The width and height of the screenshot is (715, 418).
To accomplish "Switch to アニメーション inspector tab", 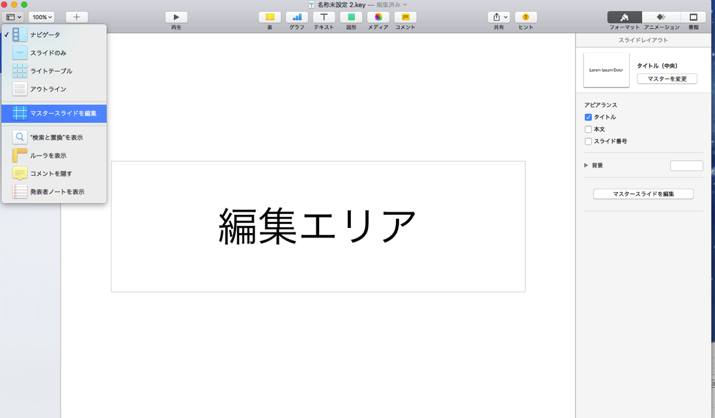I will point(661,18).
